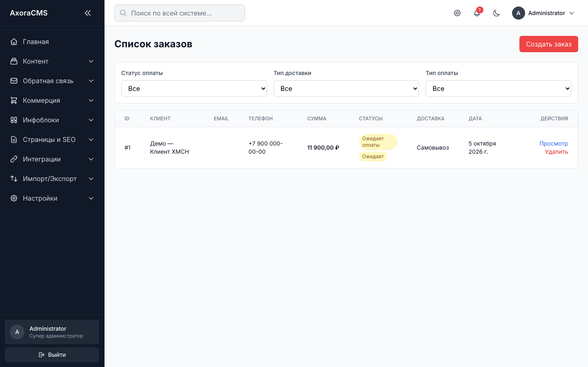Click the Главная home icon
This screenshot has width=588, height=367.
click(x=14, y=42)
